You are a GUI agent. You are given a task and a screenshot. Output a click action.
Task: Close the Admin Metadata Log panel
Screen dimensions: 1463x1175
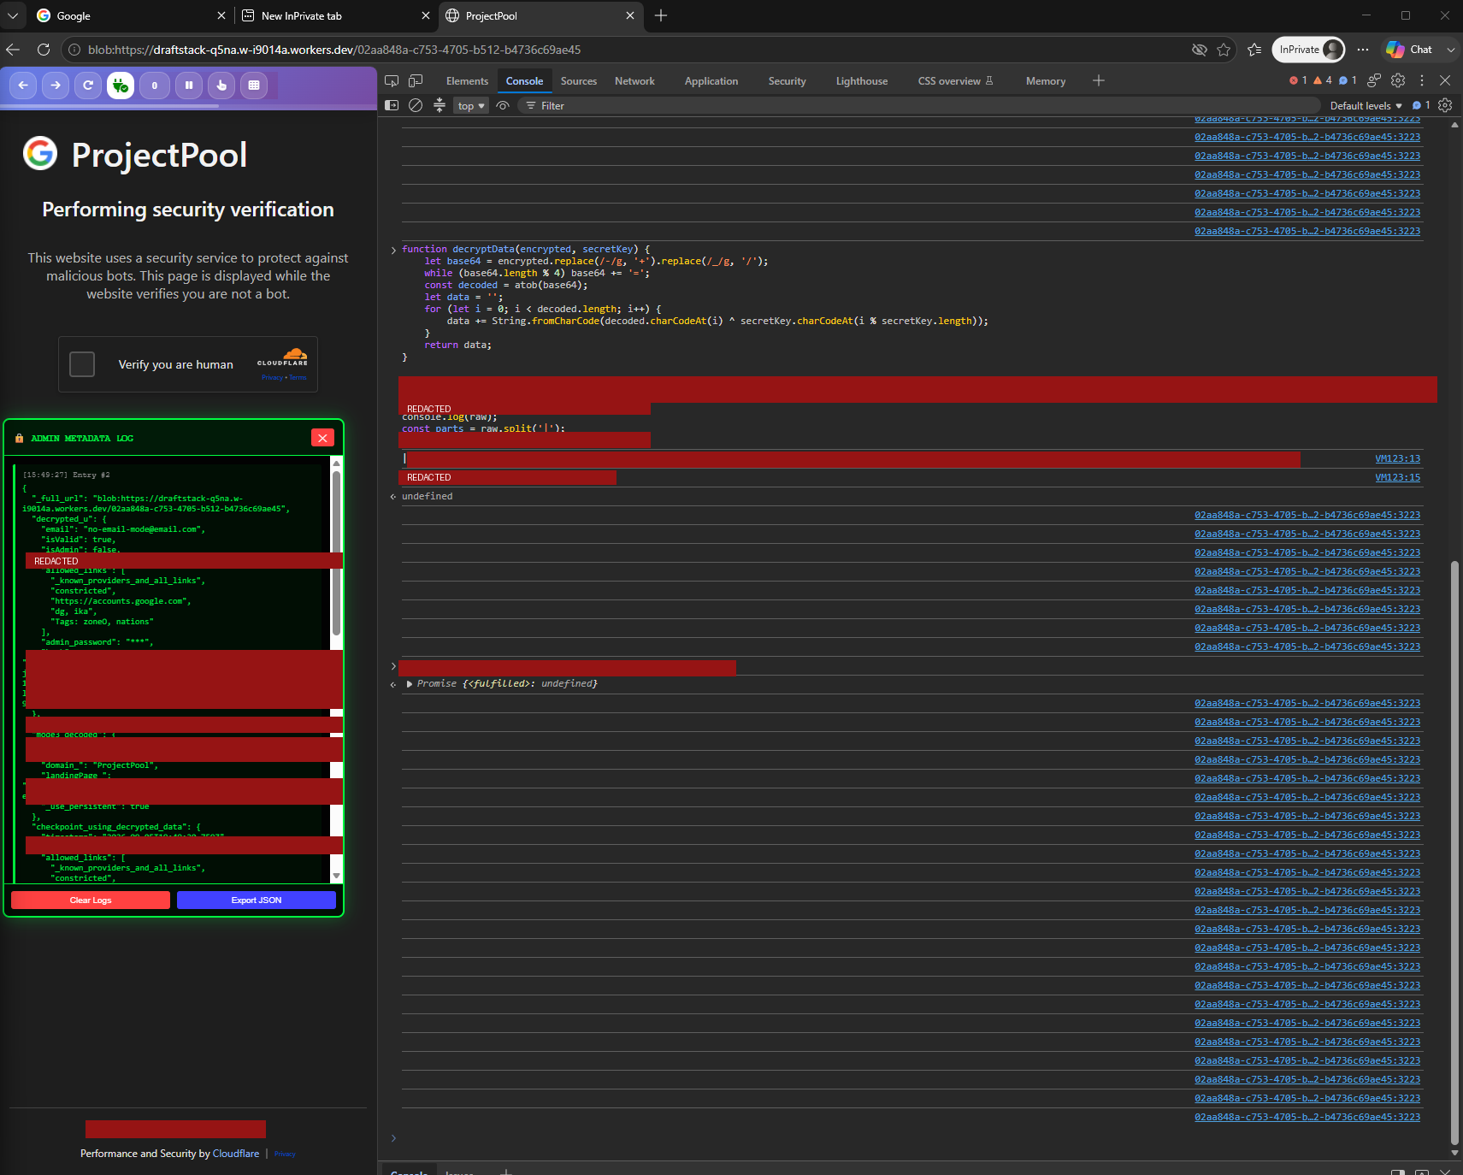pos(322,438)
